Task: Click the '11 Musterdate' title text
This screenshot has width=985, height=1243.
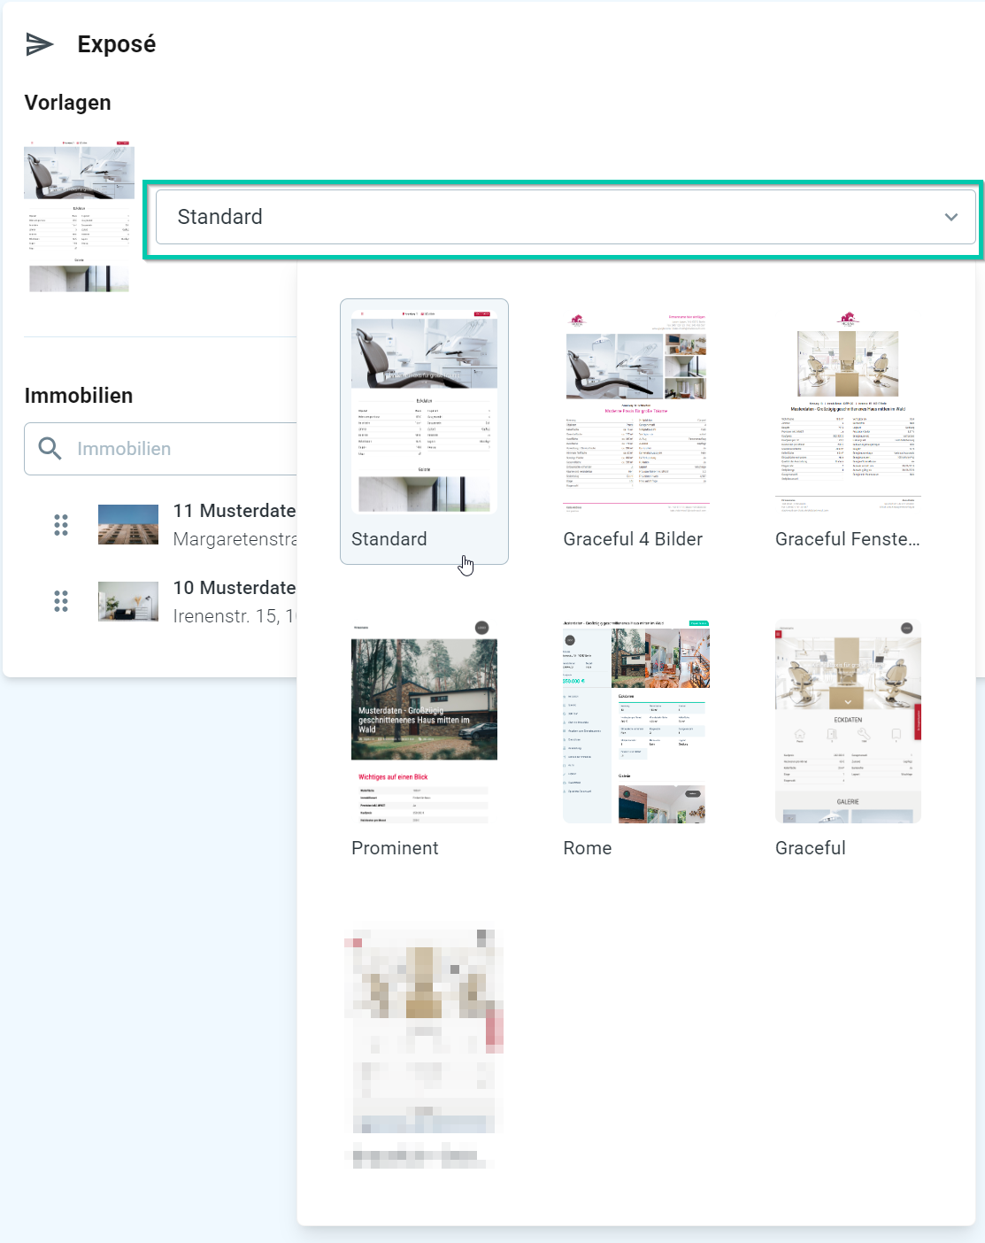Action: [235, 511]
